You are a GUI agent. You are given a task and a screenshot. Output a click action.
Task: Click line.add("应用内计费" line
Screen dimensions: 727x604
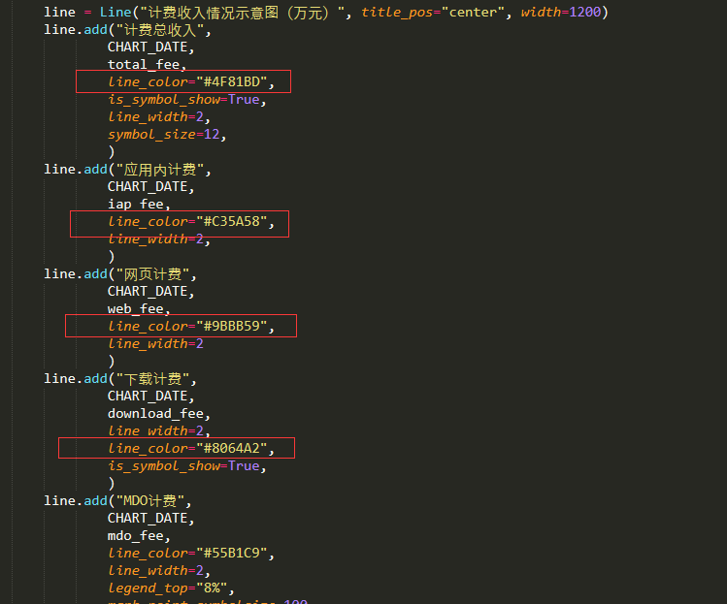127,170
